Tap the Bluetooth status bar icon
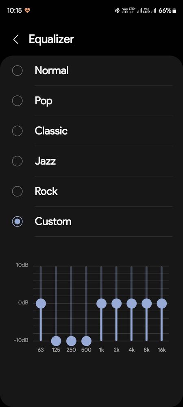 117,10
